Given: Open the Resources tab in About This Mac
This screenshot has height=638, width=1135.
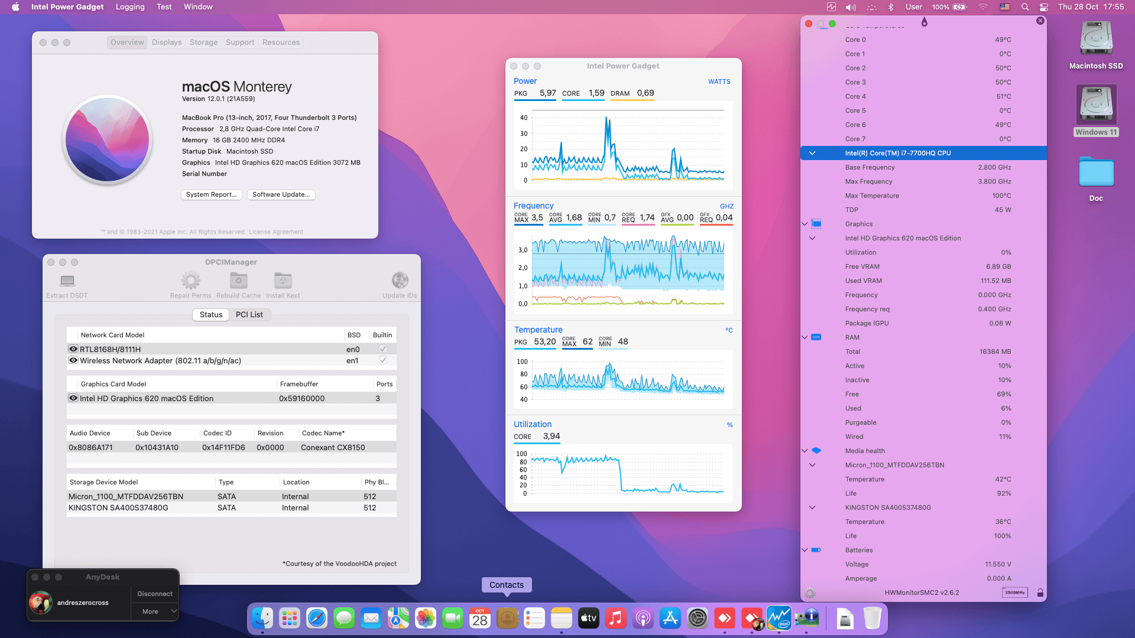Looking at the screenshot, I should (x=281, y=43).
